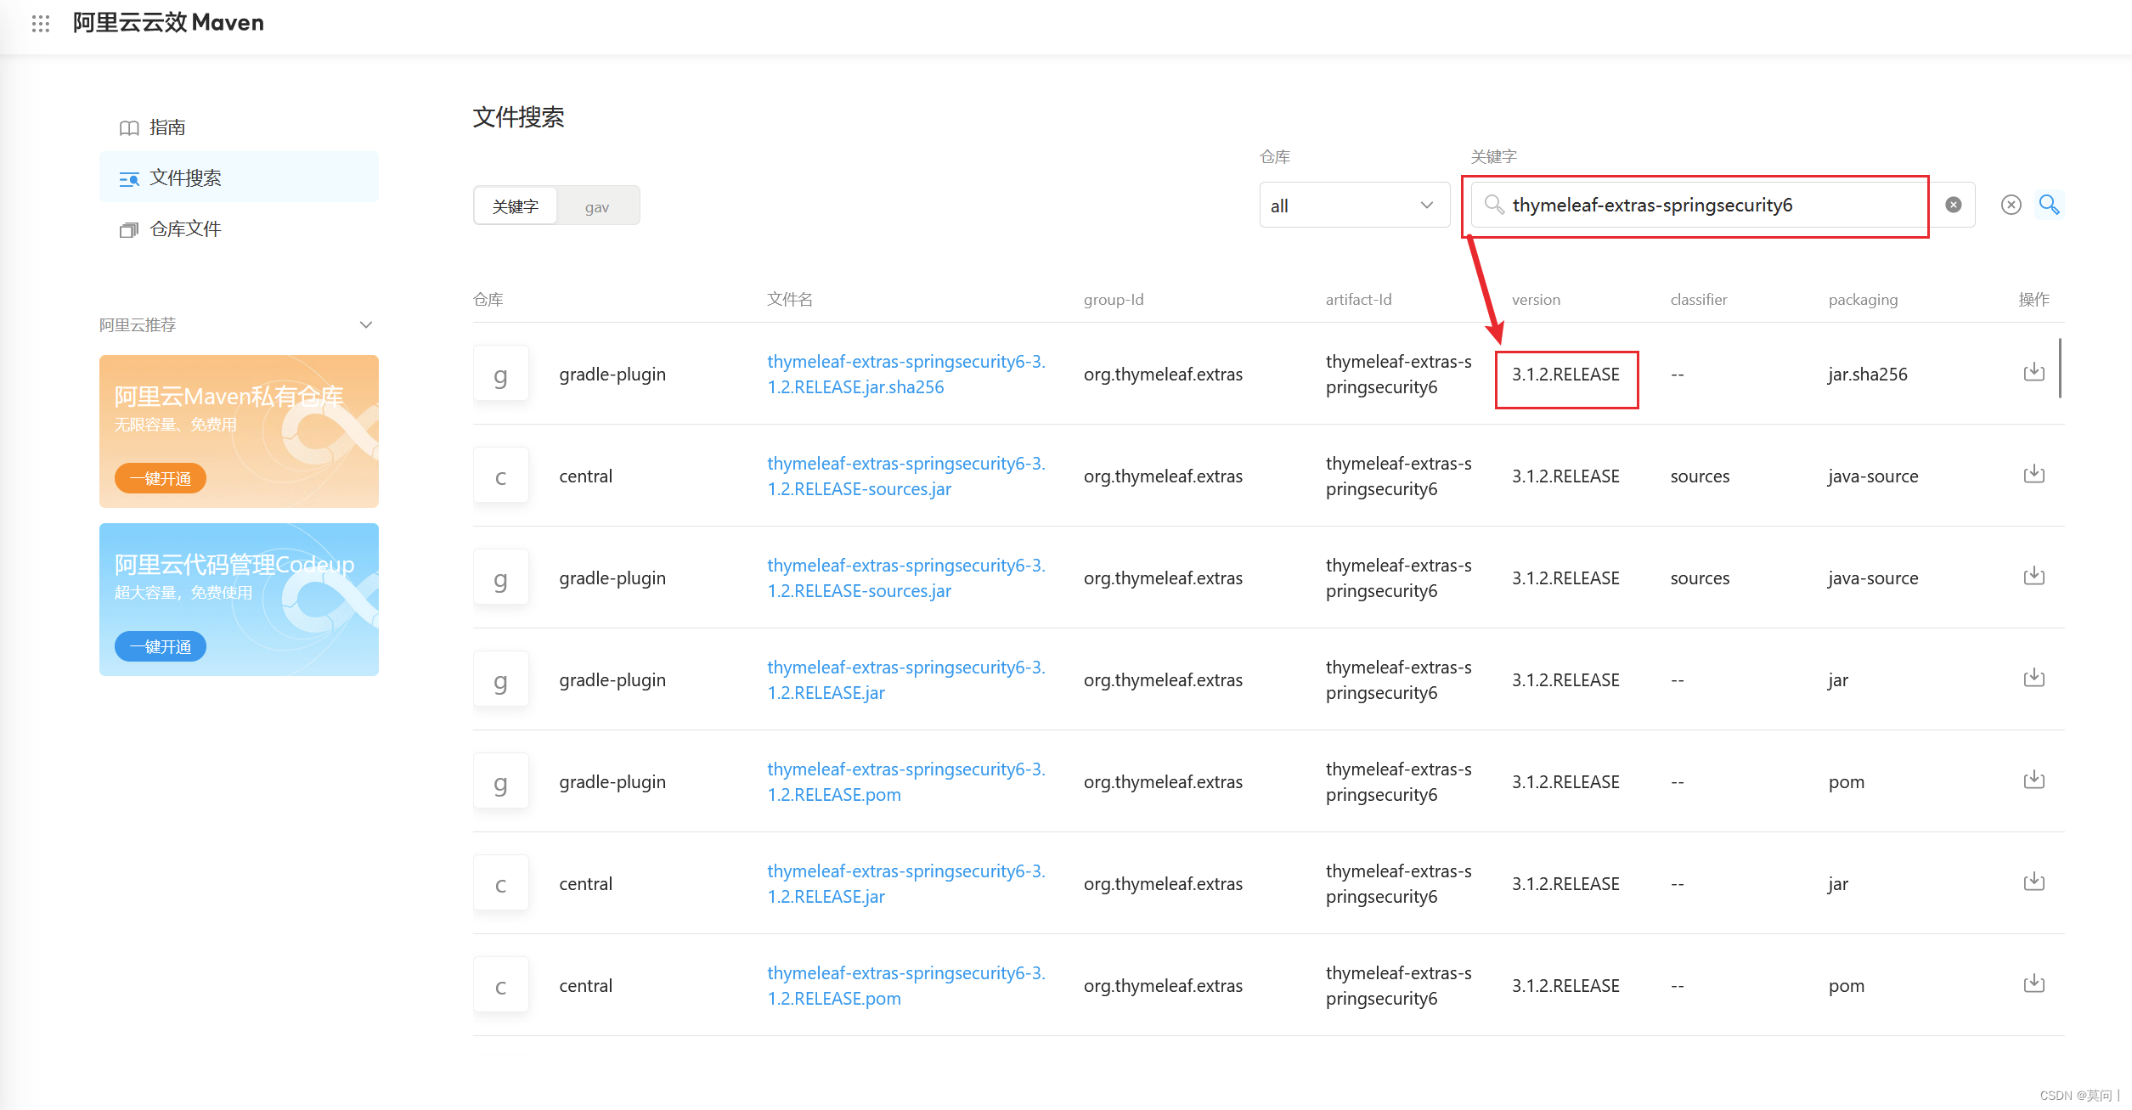This screenshot has width=2132, height=1110.
Task: Download the central jar file row
Action: 2033,882
